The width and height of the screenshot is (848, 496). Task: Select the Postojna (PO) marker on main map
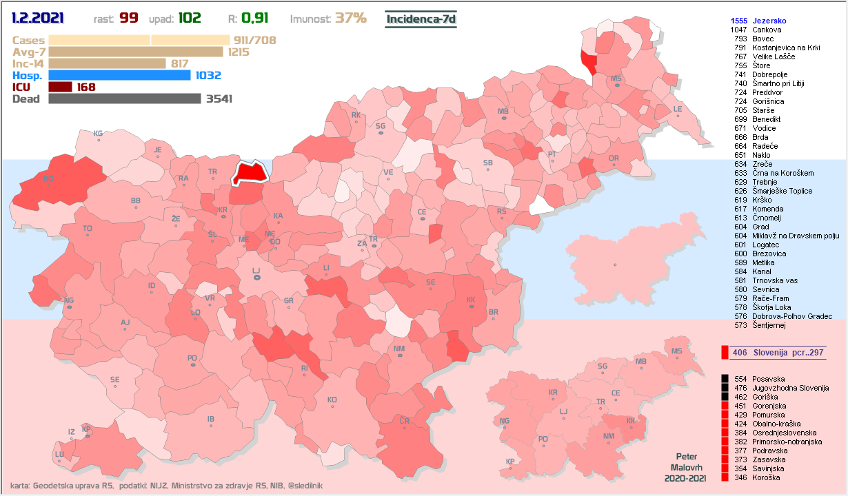click(x=192, y=365)
